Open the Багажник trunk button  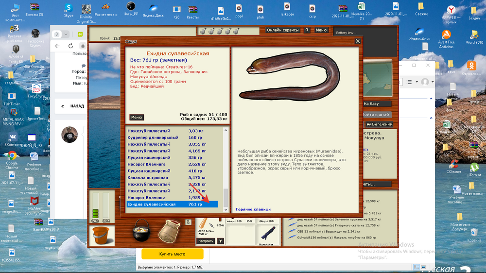(379, 124)
